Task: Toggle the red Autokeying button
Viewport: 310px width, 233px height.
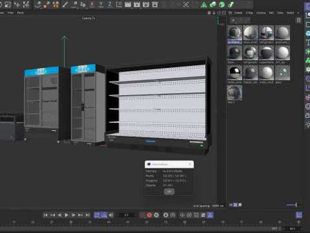Action: point(149,215)
